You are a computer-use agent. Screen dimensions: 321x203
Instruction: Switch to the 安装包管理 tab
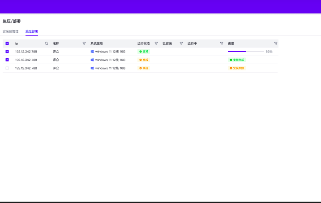click(11, 31)
